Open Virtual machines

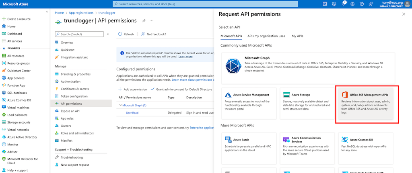click(16, 108)
